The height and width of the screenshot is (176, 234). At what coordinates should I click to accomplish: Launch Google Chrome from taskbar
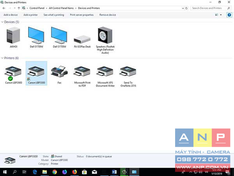[55, 172]
